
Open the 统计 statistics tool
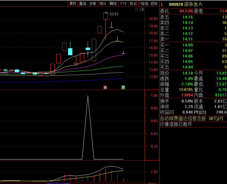[x=103, y=3]
